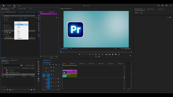Select the Track Select Forward tool
This screenshot has height=97, width=173.
click(38, 64)
